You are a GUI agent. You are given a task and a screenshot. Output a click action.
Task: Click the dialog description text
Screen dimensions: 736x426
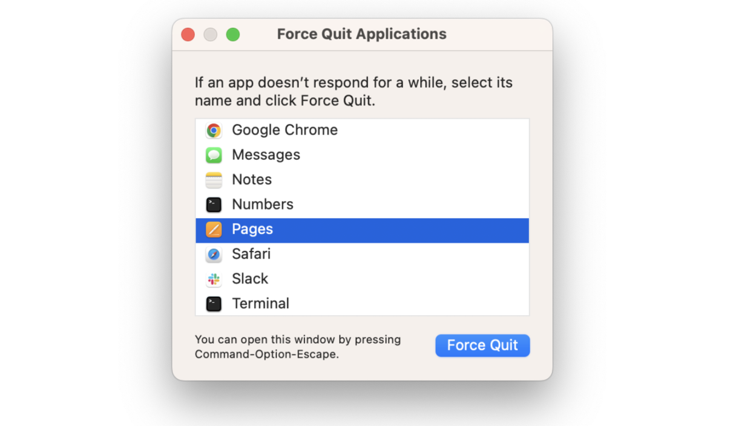pyautogui.click(x=353, y=91)
